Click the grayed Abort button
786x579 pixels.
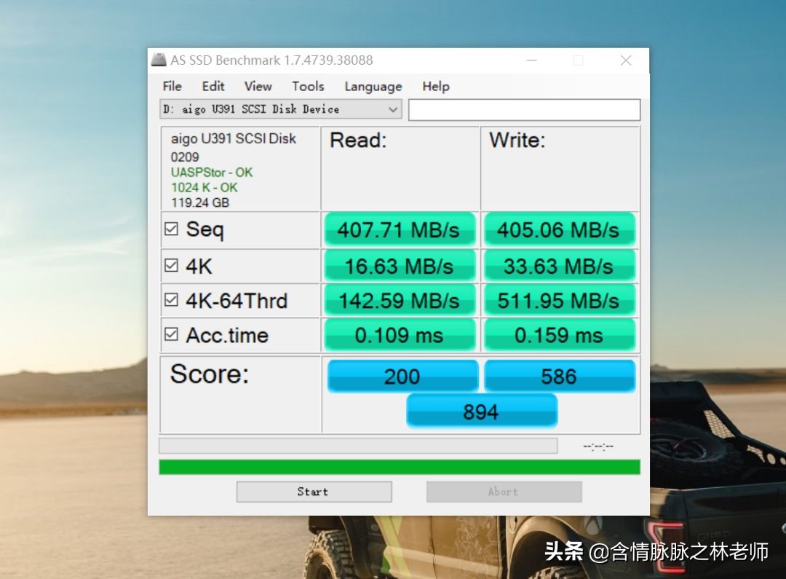[x=504, y=492]
